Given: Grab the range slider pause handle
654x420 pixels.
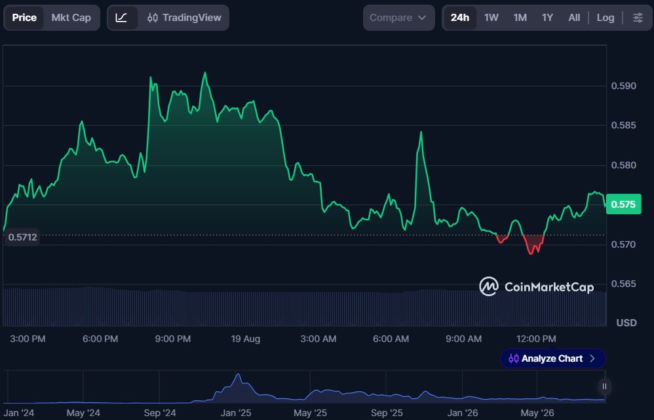Looking at the screenshot, I should click(604, 387).
